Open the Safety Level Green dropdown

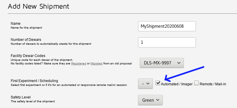tap(150, 100)
